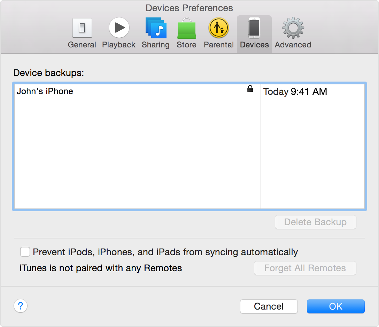Open Playback preferences via play icon
The image size is (379, 327).
pyautogui.click(x=119, y=28)
